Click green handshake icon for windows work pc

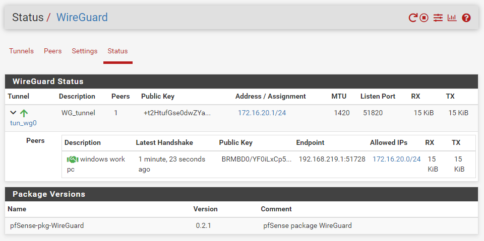click(x=73, y=159)
